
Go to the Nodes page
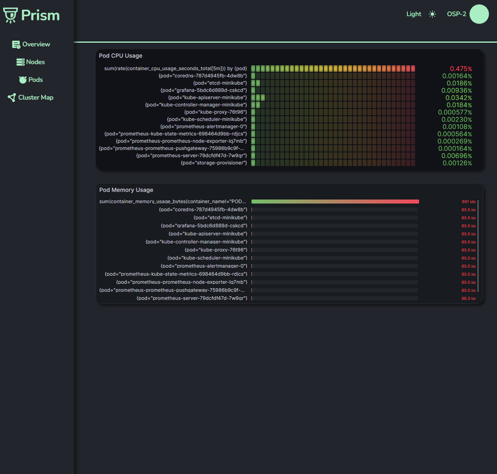36,62
